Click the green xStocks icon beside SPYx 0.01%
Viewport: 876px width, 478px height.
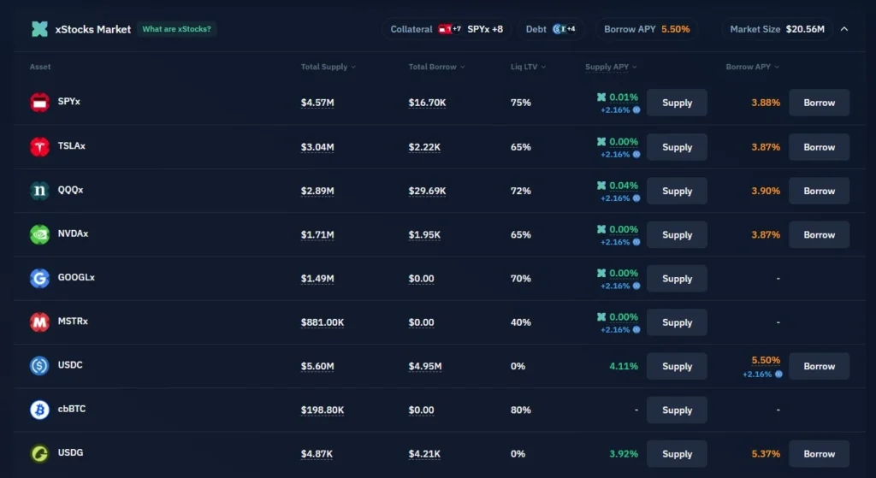601,97
